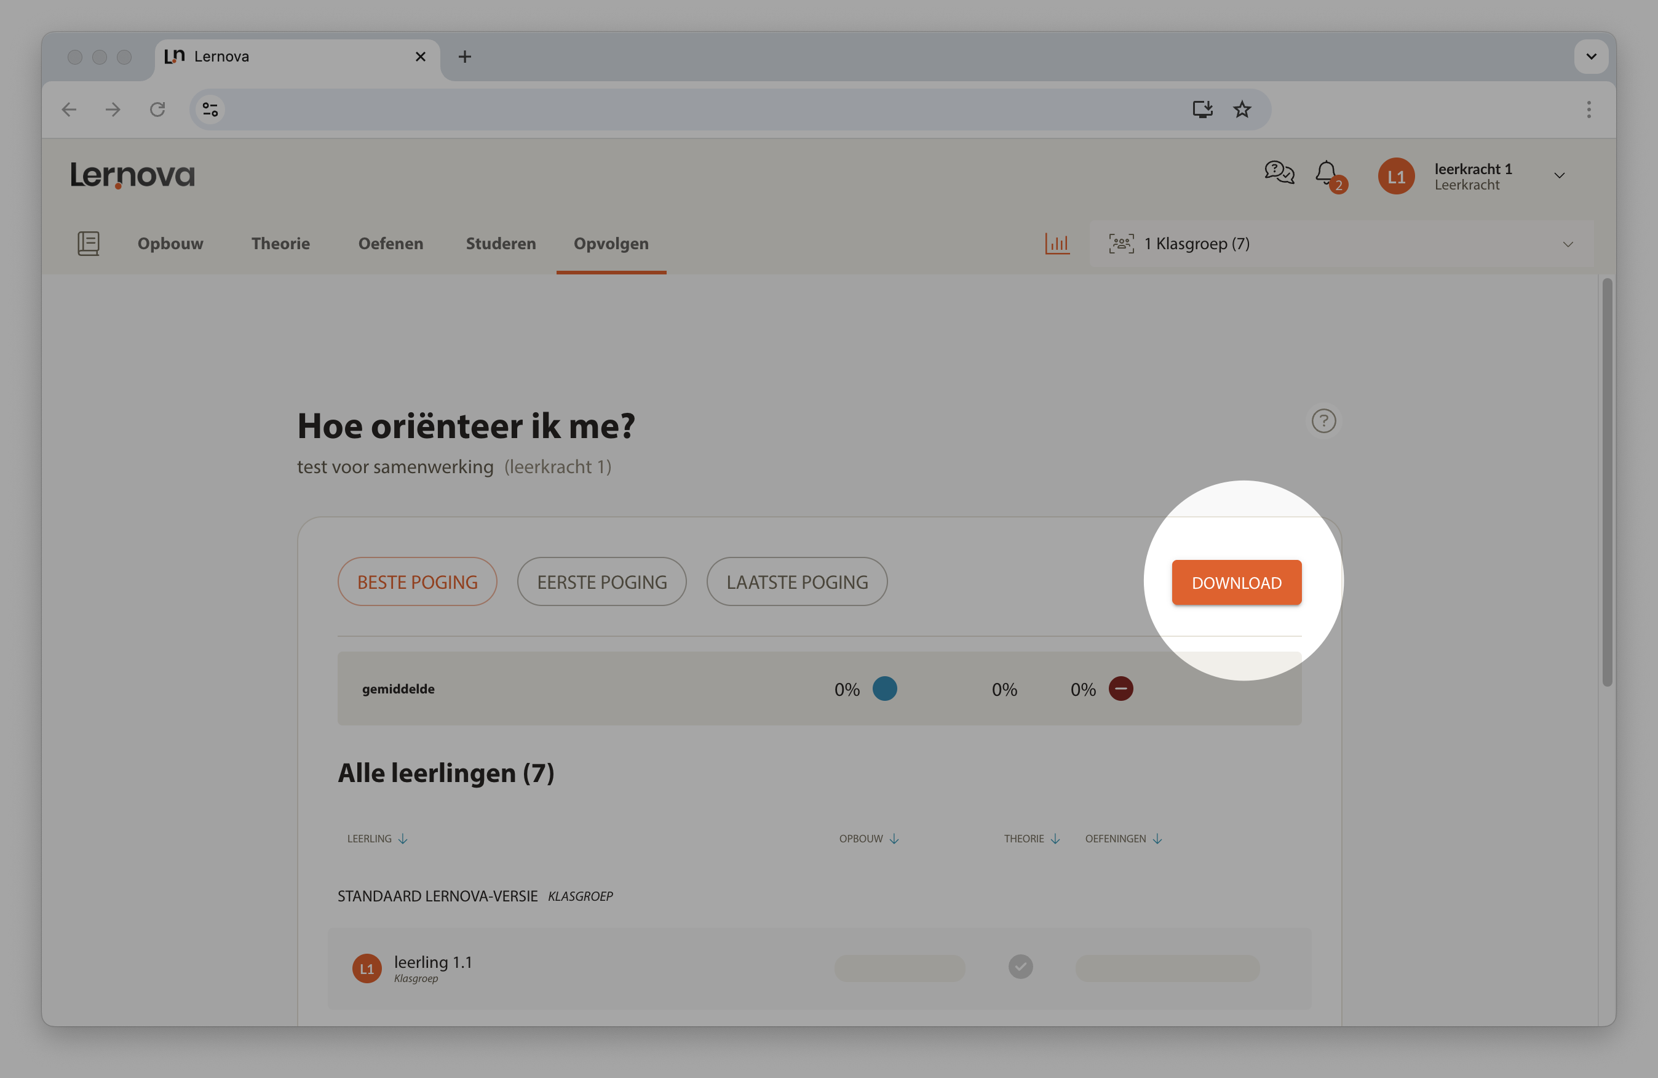Click the Oefeningen progress bar for leerling 1.1
This screenshot has width=1658, height=1078.
[x=1168, y=968]
